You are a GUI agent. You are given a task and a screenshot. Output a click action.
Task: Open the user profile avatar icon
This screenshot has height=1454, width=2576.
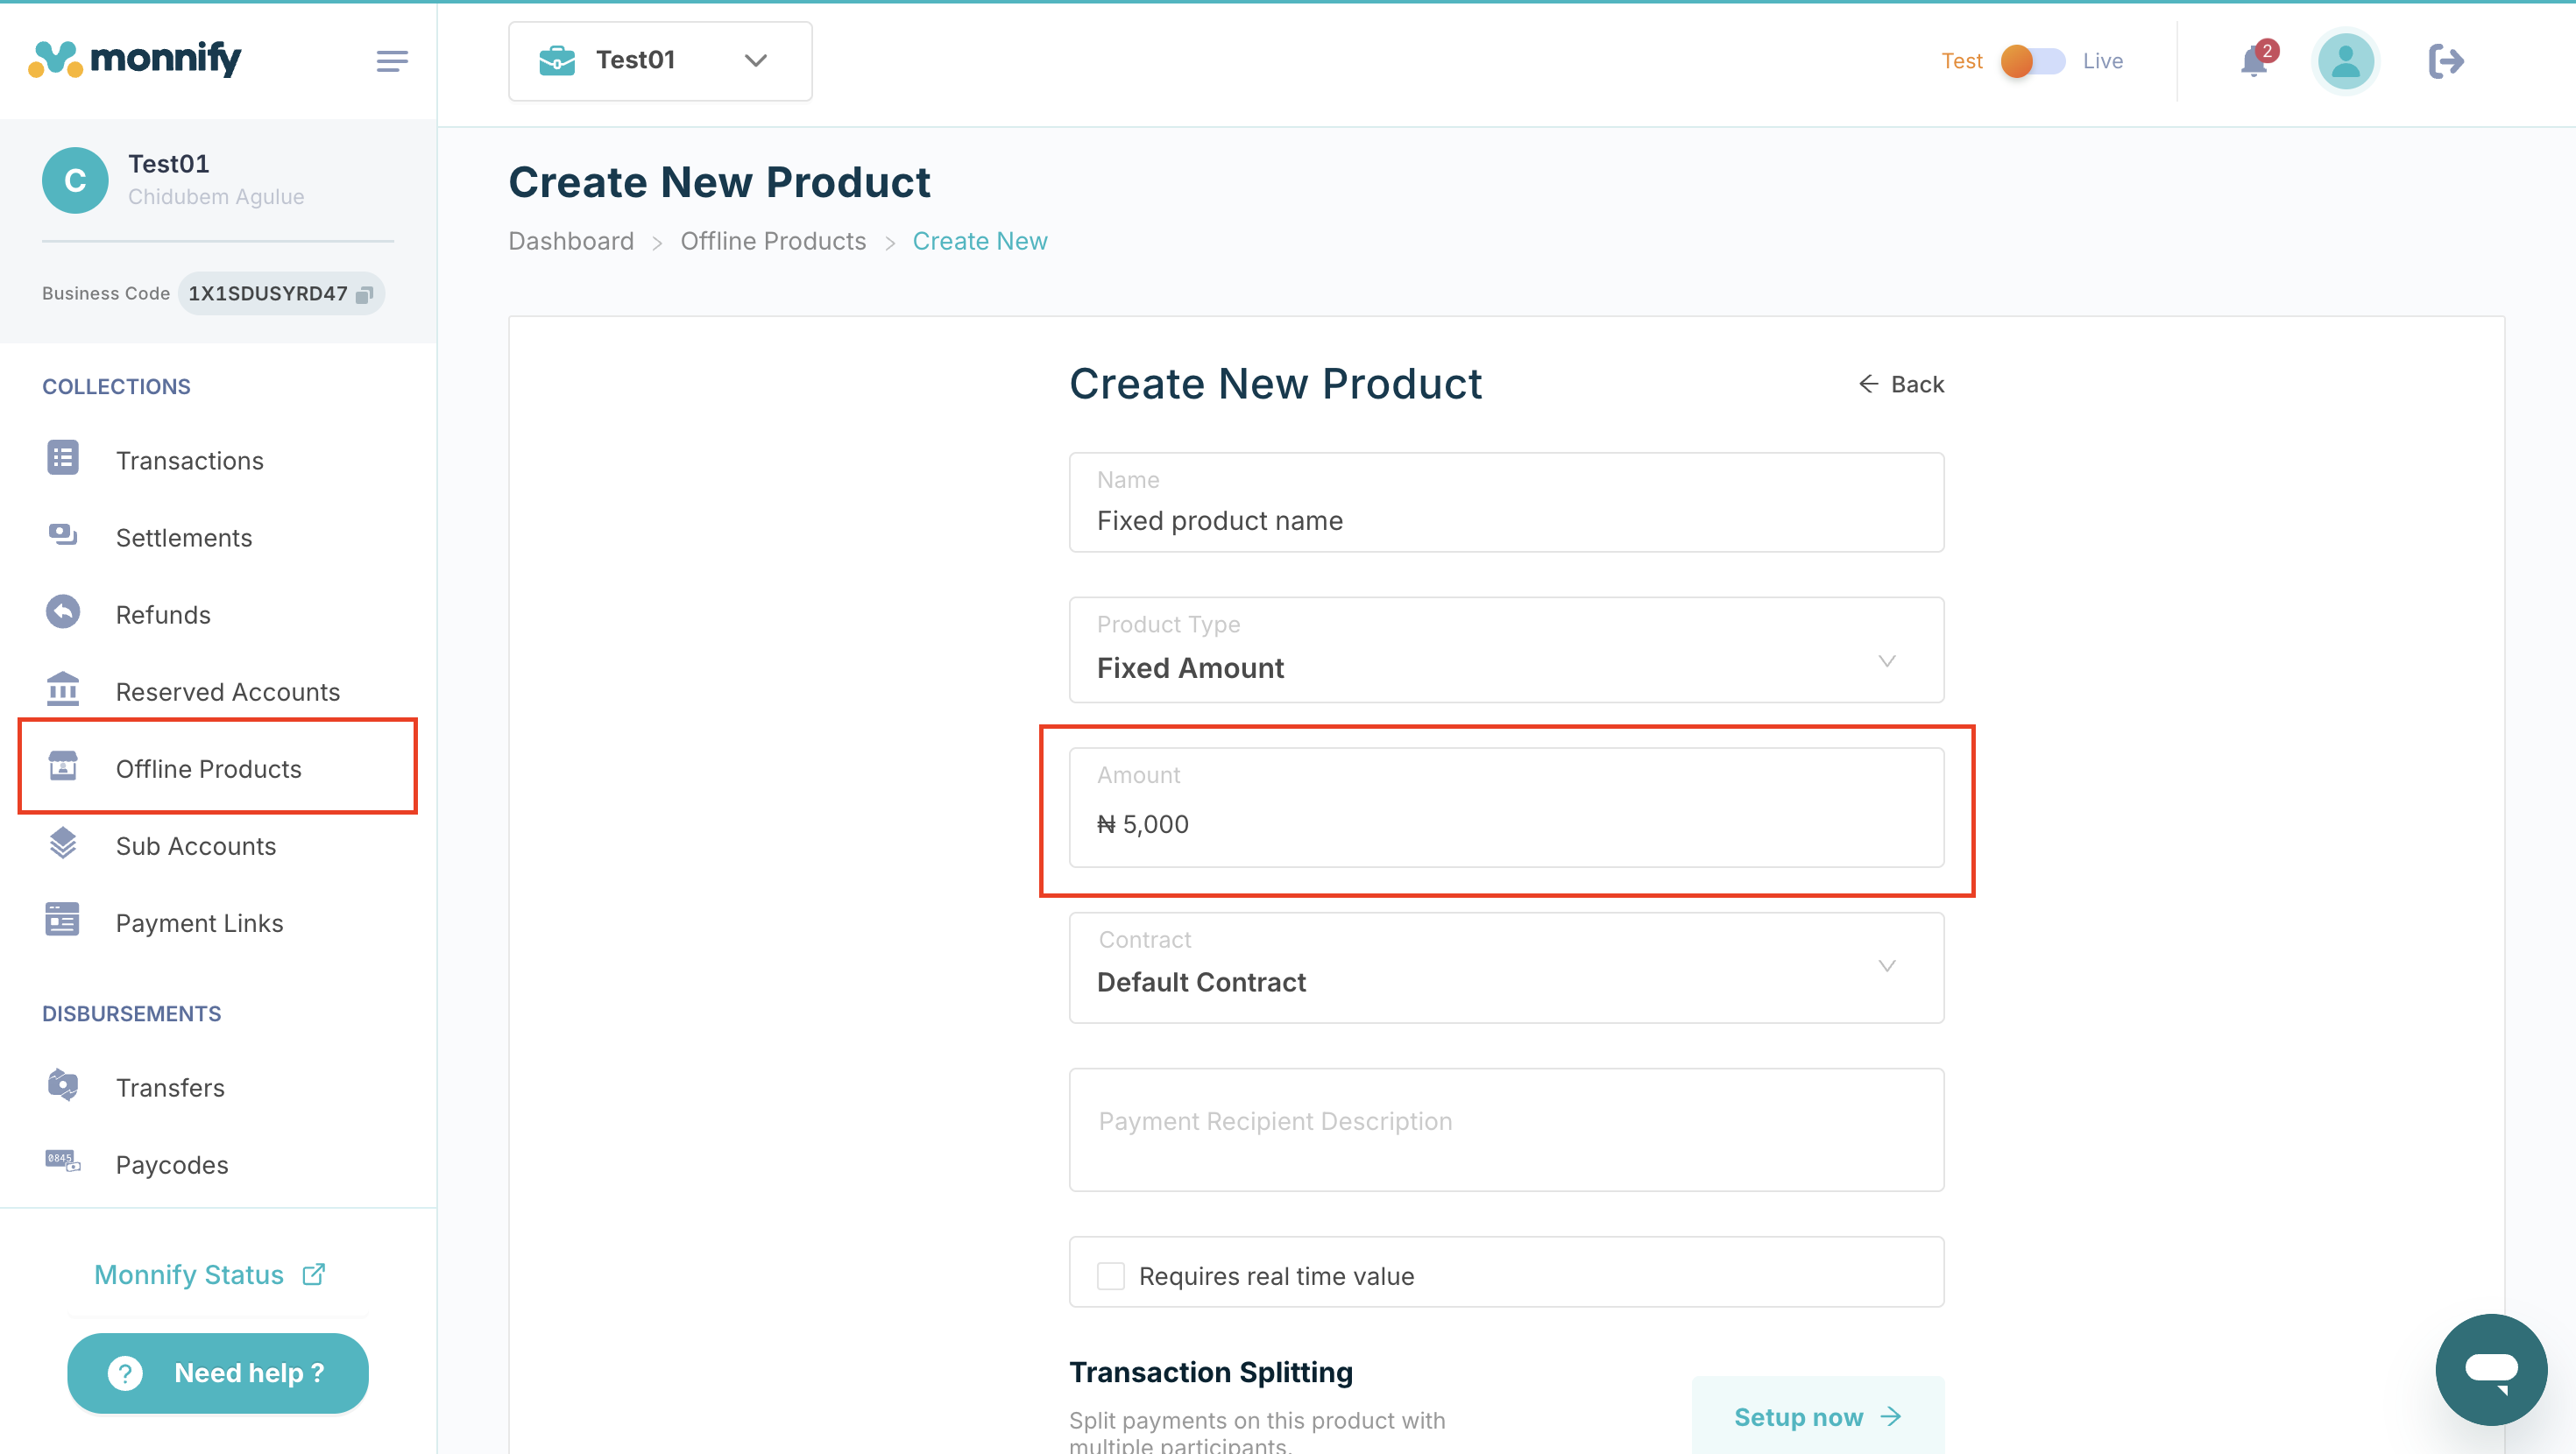coord(2345,62)
